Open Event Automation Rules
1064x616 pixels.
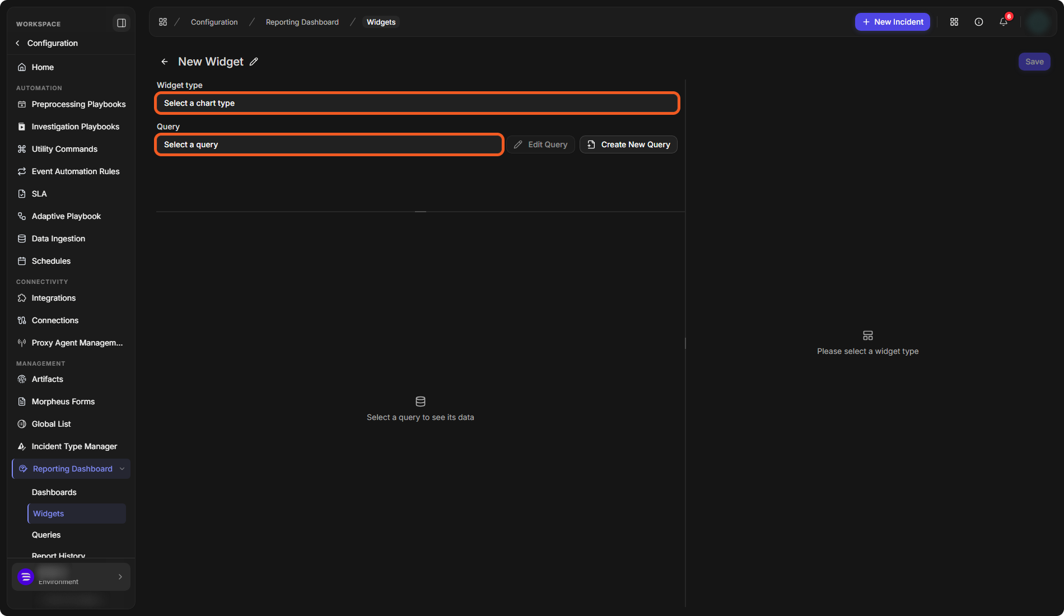(x=71, y=171)
